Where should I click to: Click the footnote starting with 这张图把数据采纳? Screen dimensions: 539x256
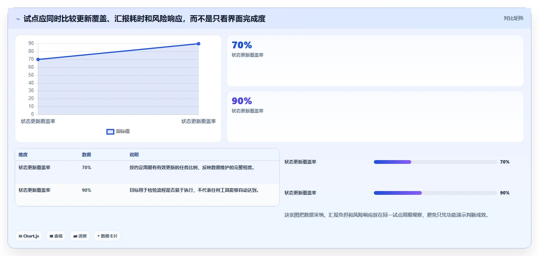(x=387, y=215)
